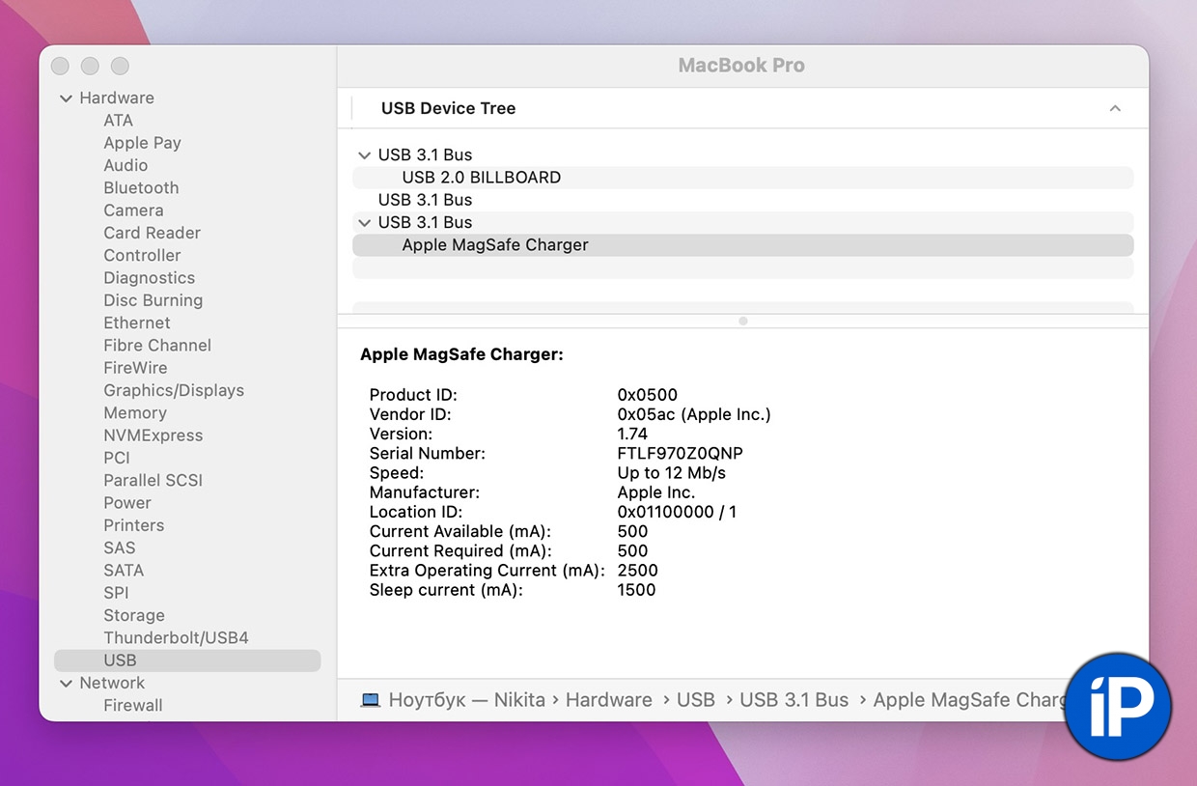This screenshot has height=786, width=1197.
Task: Click Vendor ID value 0x05ac (Apple Inc.)
Action: coord(694,415)
